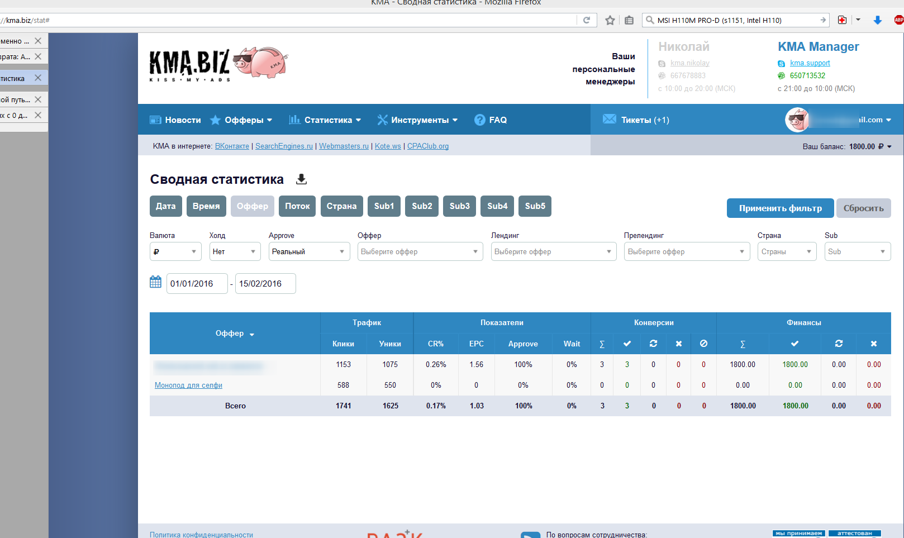Open the Инструменты menu

tap(418, 120)
